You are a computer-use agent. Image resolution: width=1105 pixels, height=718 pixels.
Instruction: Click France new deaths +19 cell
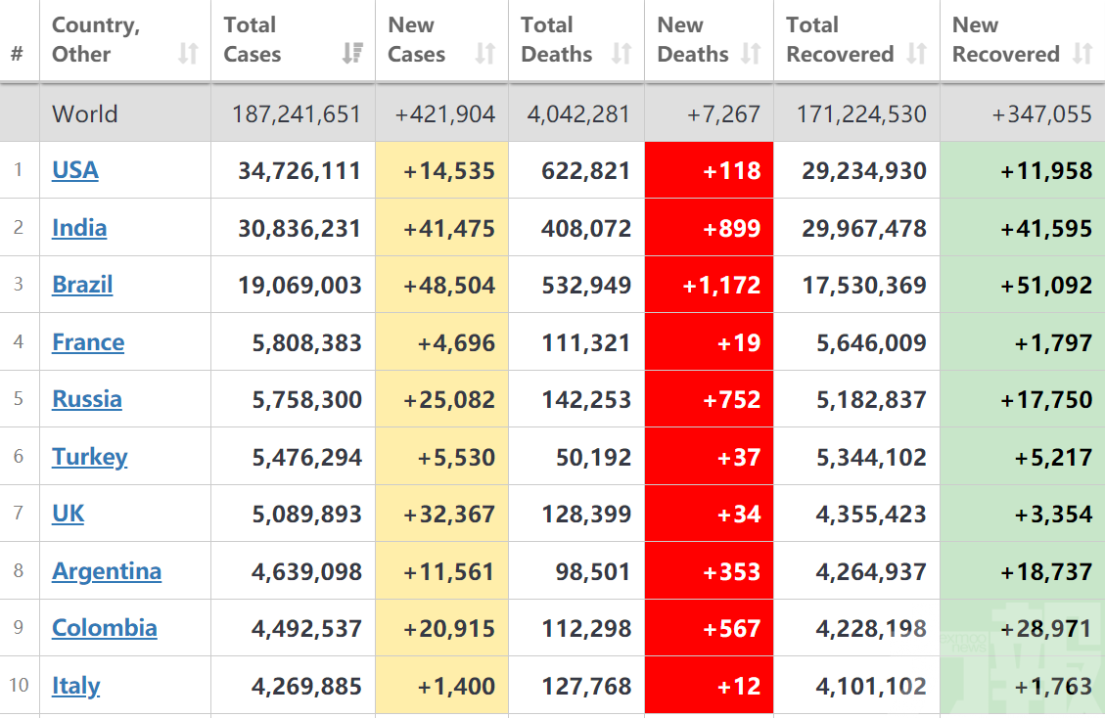coord(709,342)
